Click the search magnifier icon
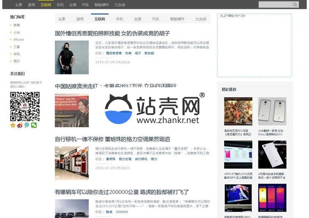Viewport: 309px width, 218px height. [x=295, y=5]
